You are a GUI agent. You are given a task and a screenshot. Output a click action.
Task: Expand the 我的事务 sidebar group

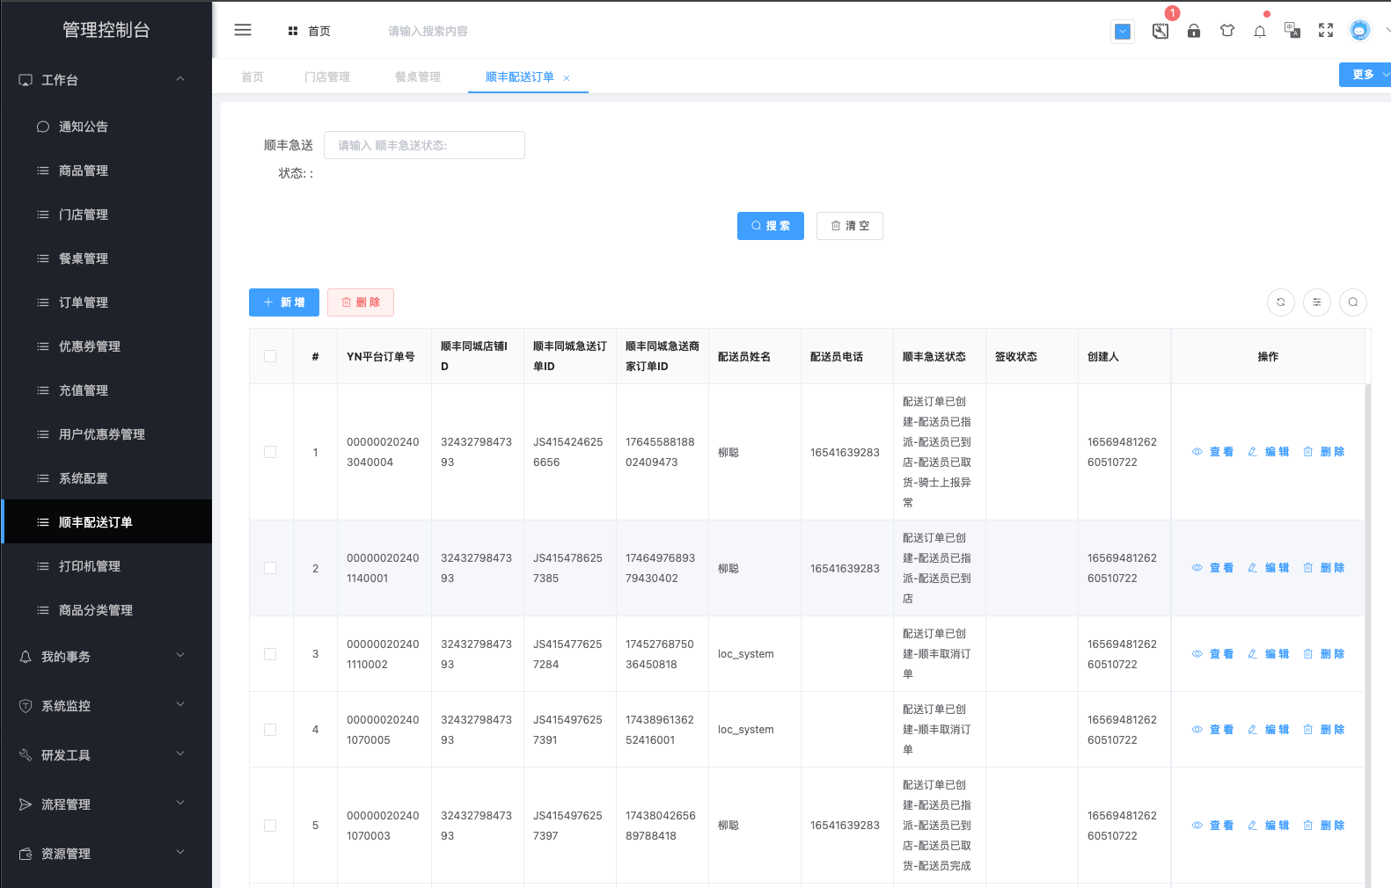coord(106,657)
